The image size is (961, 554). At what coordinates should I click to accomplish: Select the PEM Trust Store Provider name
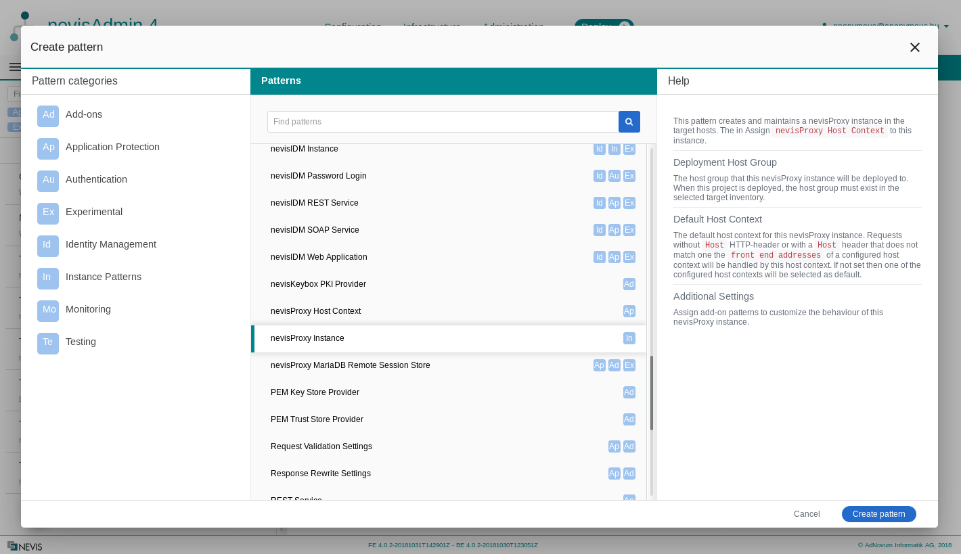point(317,419)
